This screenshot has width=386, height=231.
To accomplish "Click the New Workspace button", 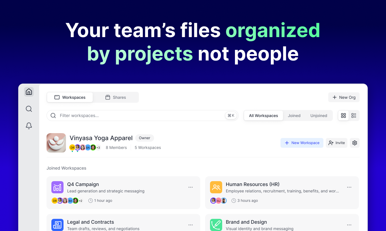I will [302, 143].
